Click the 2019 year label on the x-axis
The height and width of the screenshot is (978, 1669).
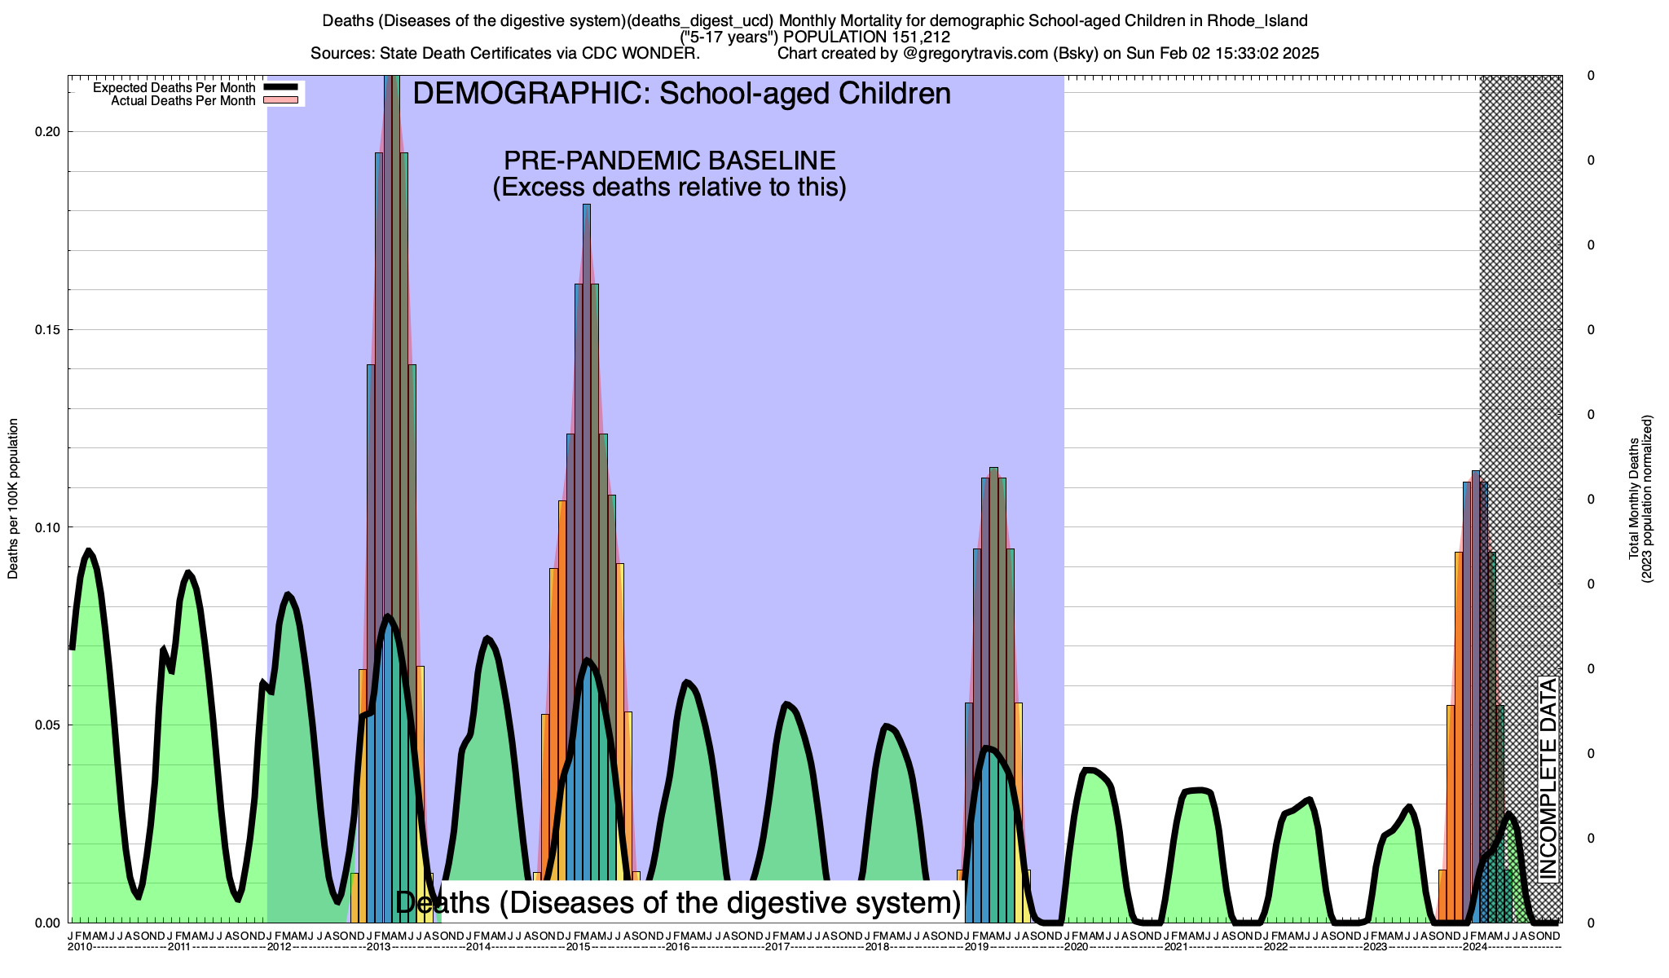click(x=976, y=947)
